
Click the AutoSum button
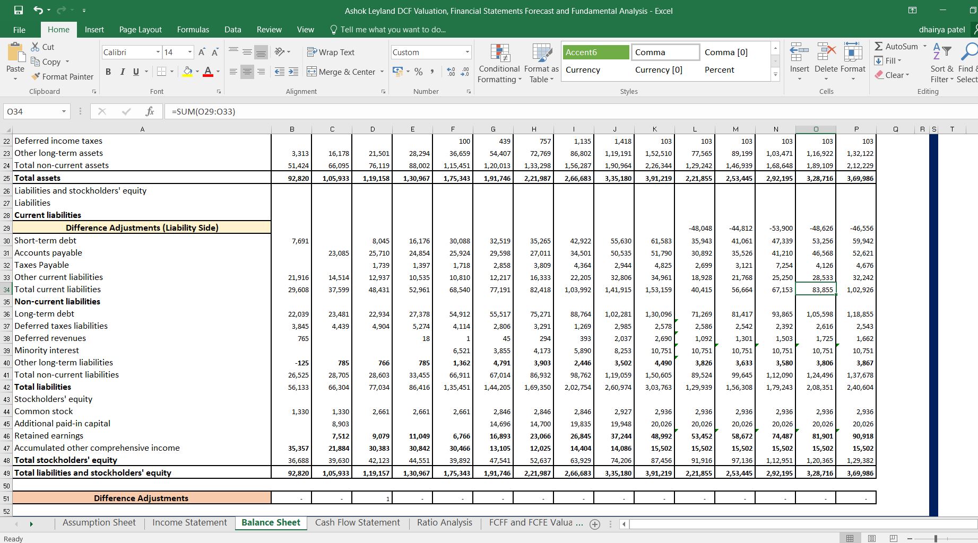click(896, 46)
